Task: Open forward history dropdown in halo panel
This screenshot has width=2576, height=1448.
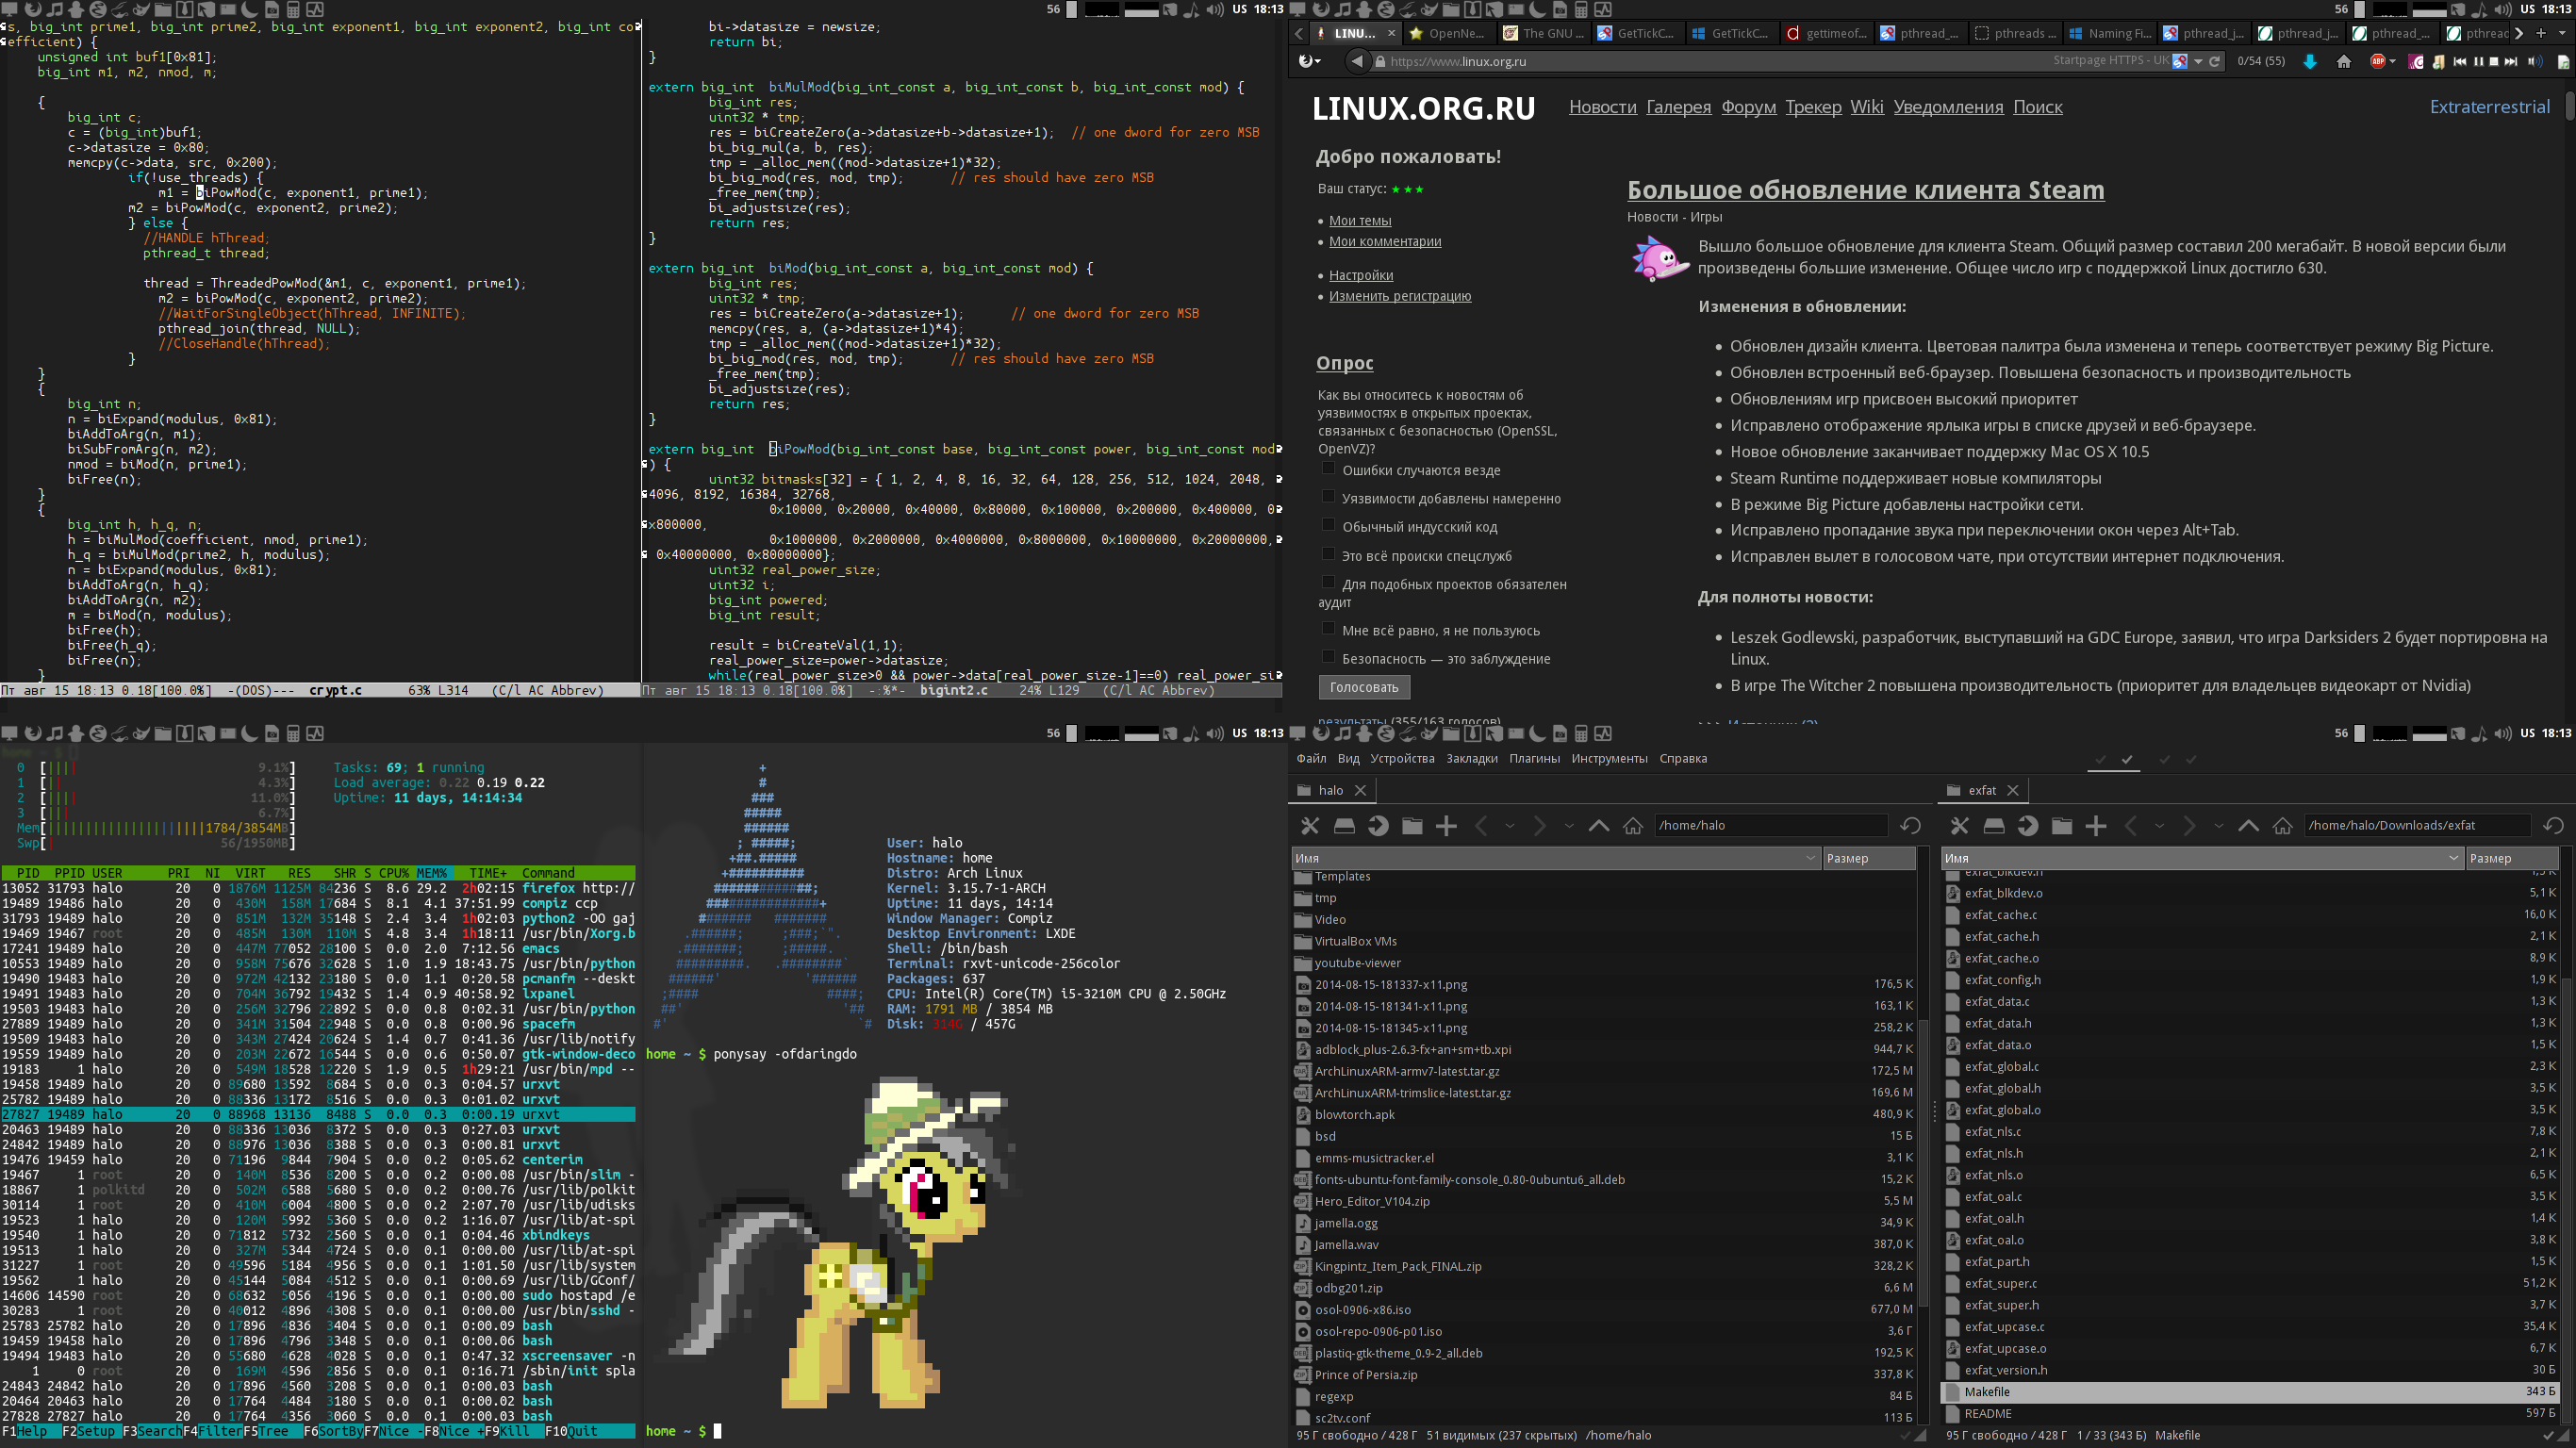Action: 1568,825
